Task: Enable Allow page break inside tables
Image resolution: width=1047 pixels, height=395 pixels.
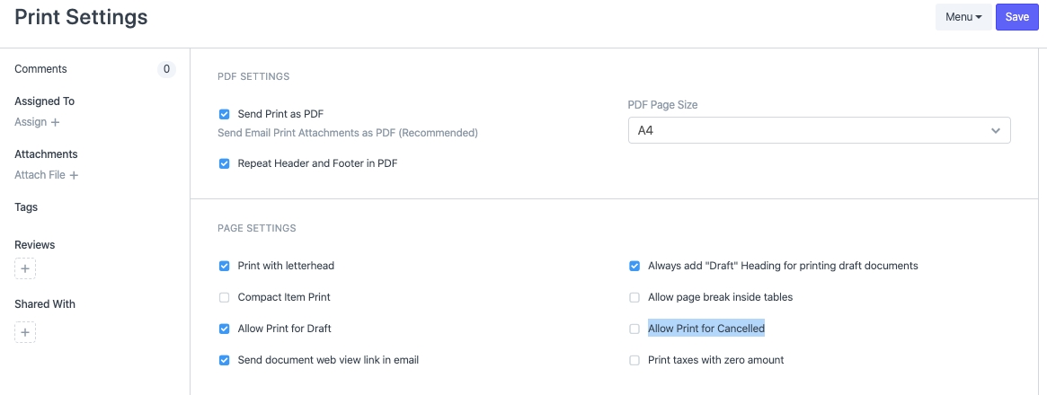Action: pos(634,297)
